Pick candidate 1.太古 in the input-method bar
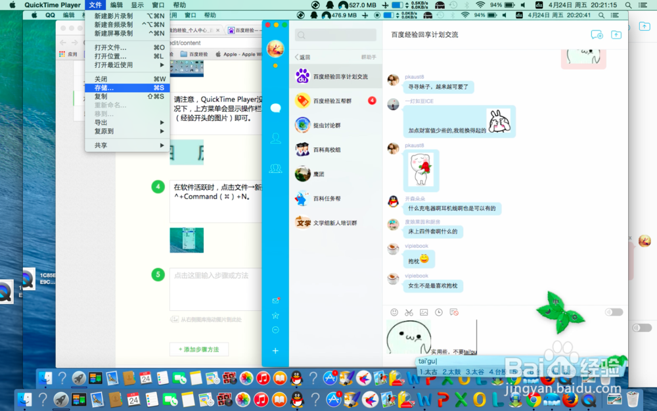 pyautogui.click(x=428, y=372)
